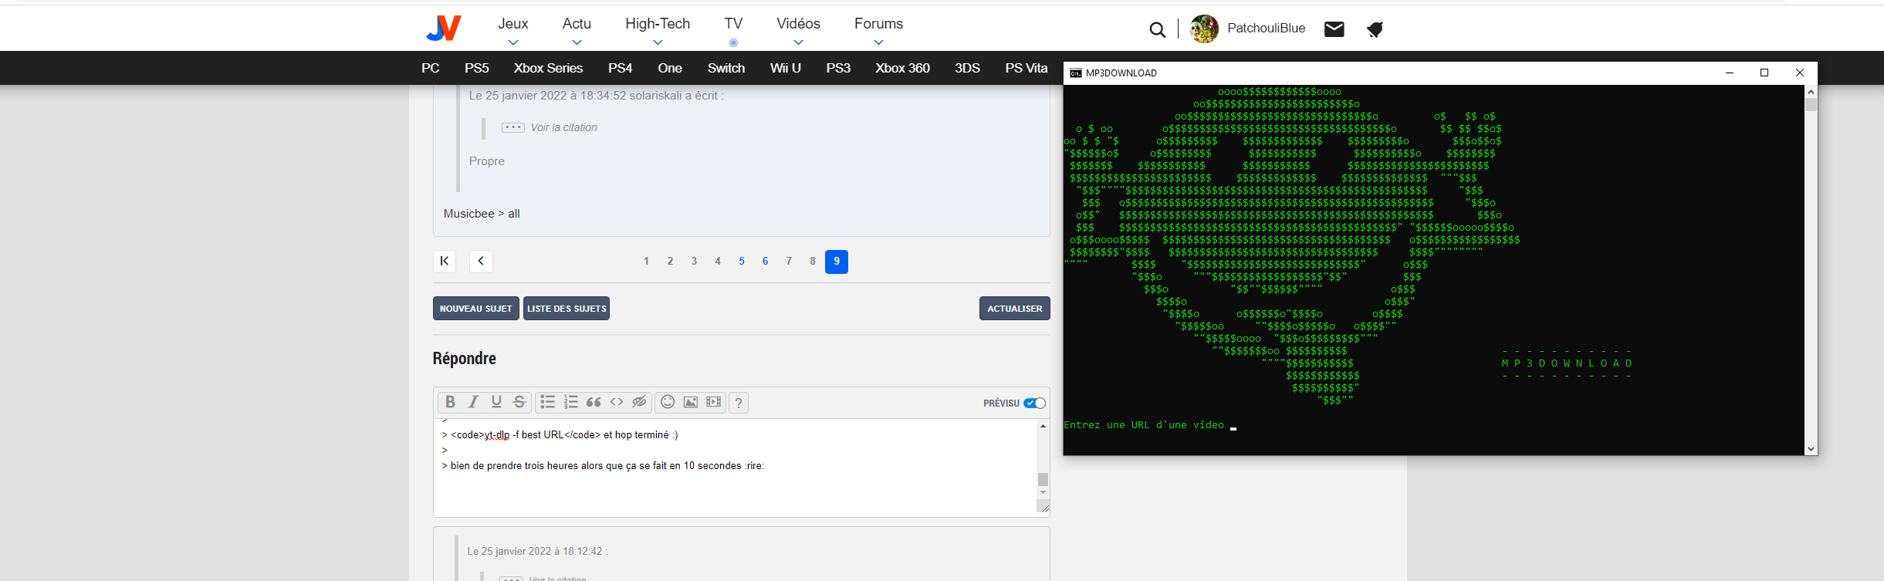Open the JV site logo homepage
Image resolution: width=1884 pixels, height=581 pixels.
click(444, 29)
